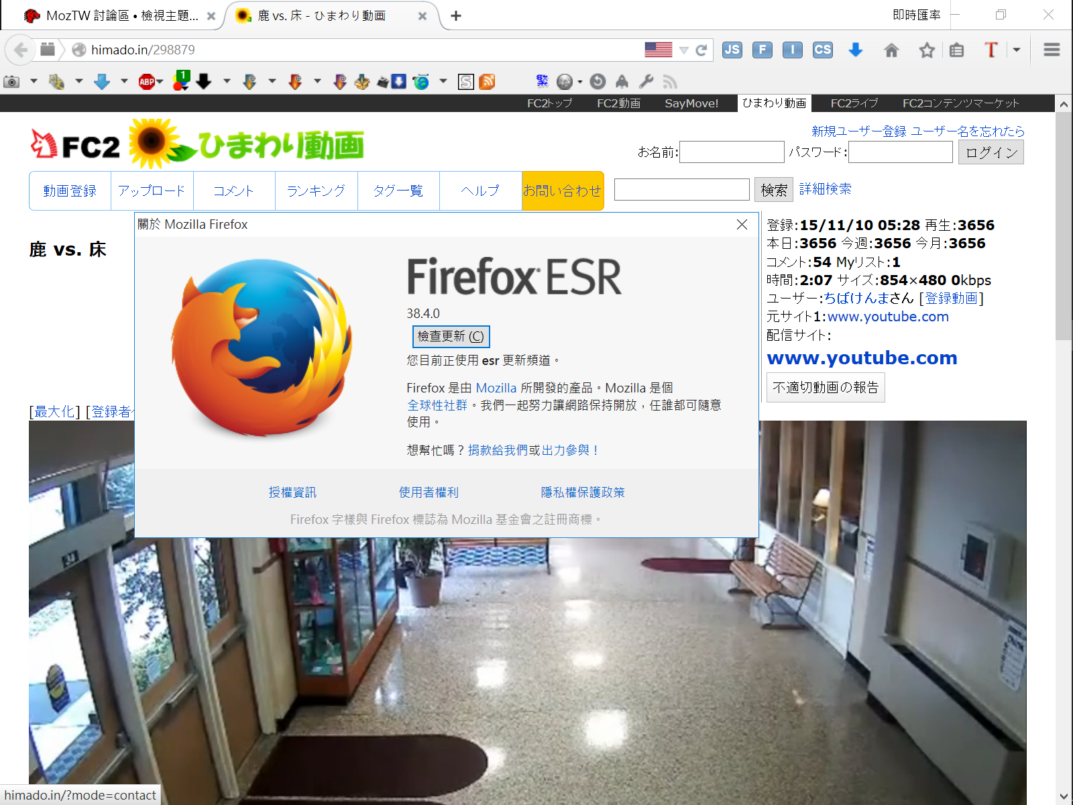1073x805 pixels.
Task: Toggle JavaScript with the JS button
Action: coord(732,50)
